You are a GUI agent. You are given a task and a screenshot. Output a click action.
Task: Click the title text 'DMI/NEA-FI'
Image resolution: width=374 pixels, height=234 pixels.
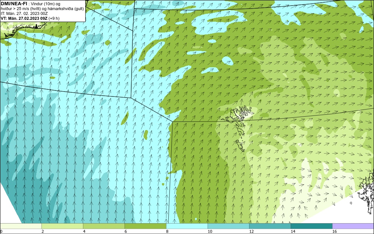point(14,4)
